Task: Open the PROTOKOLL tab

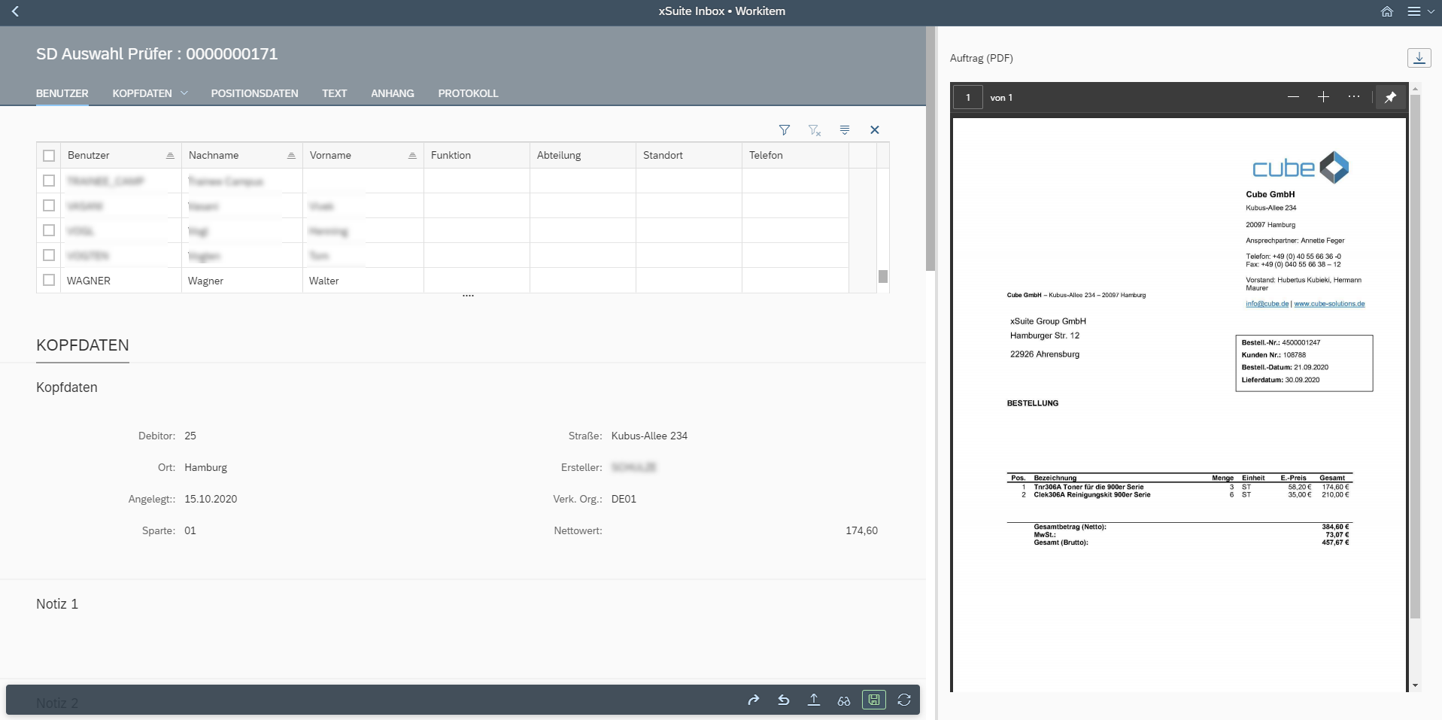Action: pyautogui.click(x=468, y=93)
